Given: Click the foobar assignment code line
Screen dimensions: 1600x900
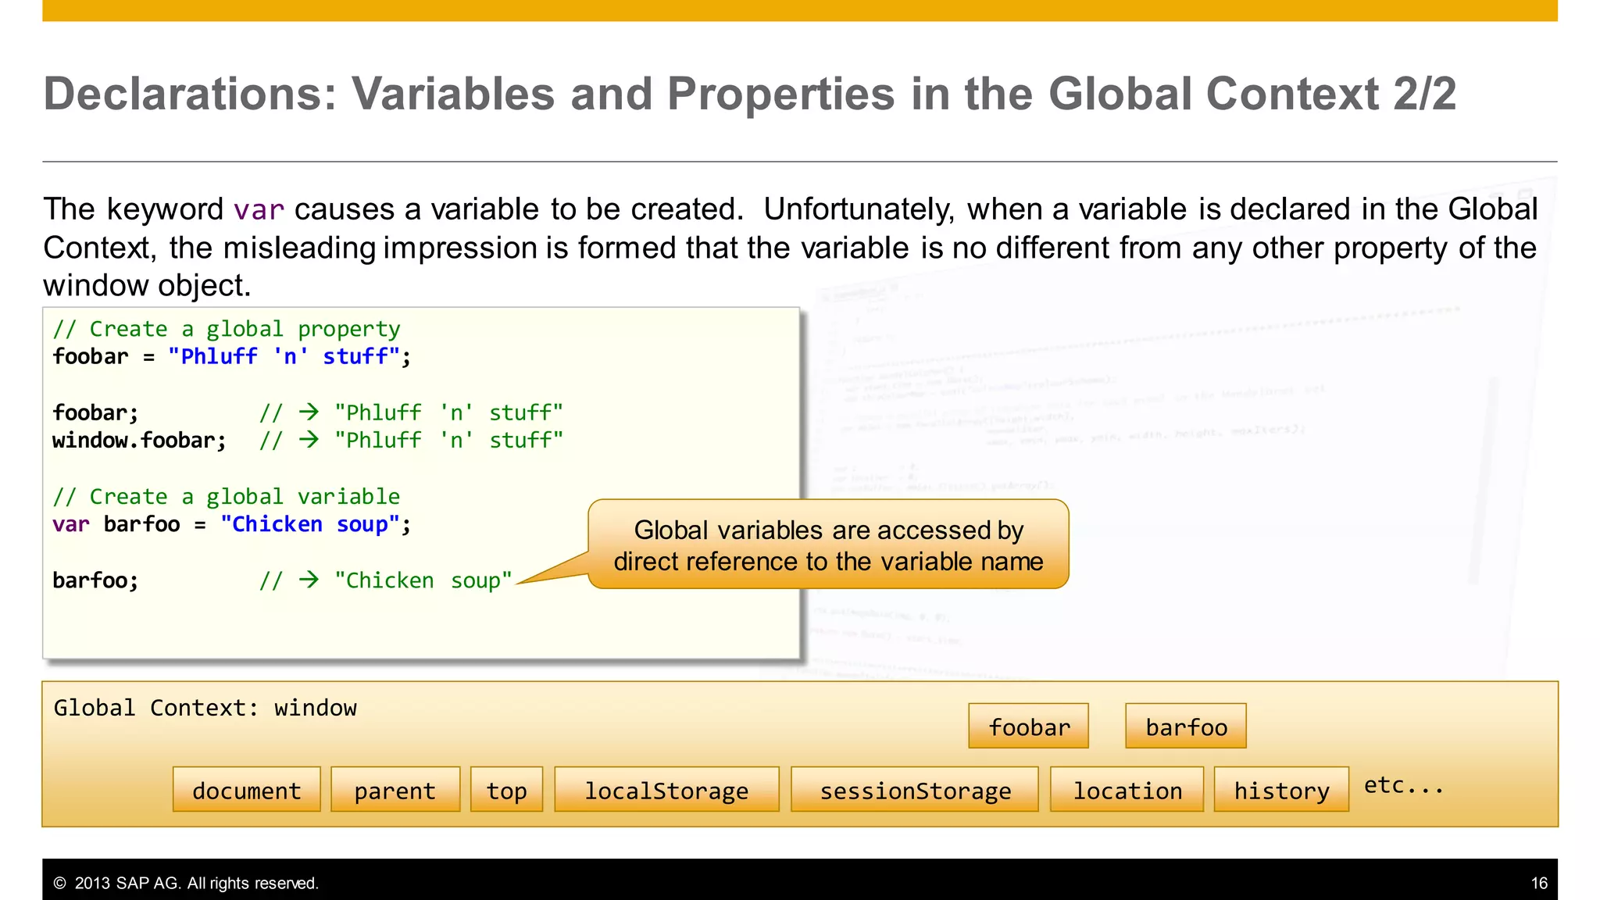Looking at the screenshot, I should point(232,357).
